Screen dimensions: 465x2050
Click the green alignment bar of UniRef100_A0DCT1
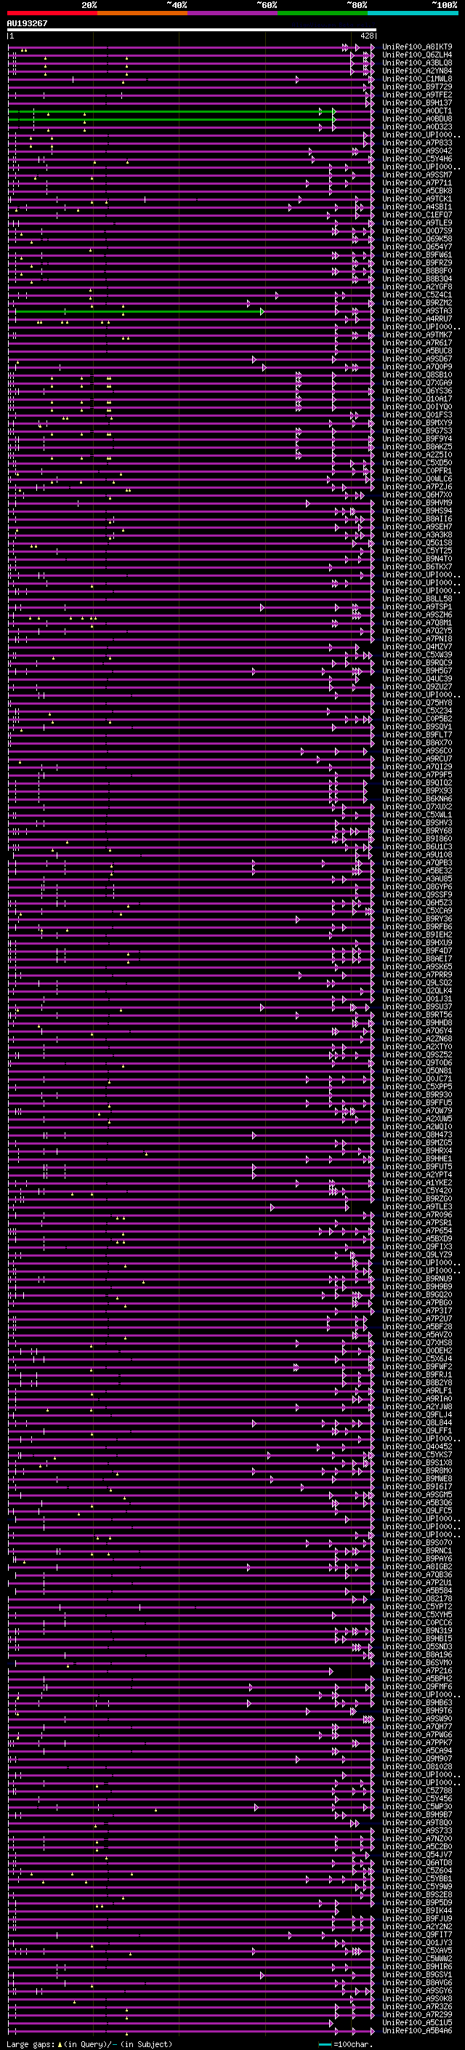170,111
